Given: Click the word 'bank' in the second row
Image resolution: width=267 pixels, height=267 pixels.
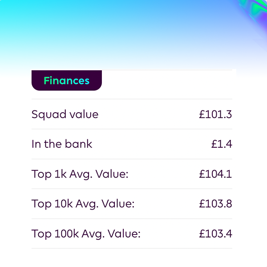Looking at the screenshot, I should point(78,144).
